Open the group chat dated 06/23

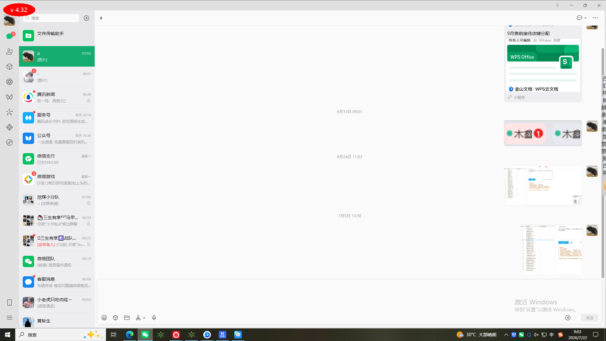click(57, 241)
